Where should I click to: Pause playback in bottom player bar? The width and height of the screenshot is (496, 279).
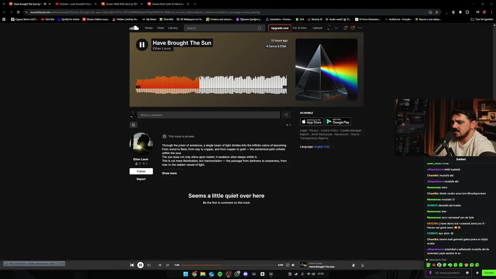pos(140,265)
